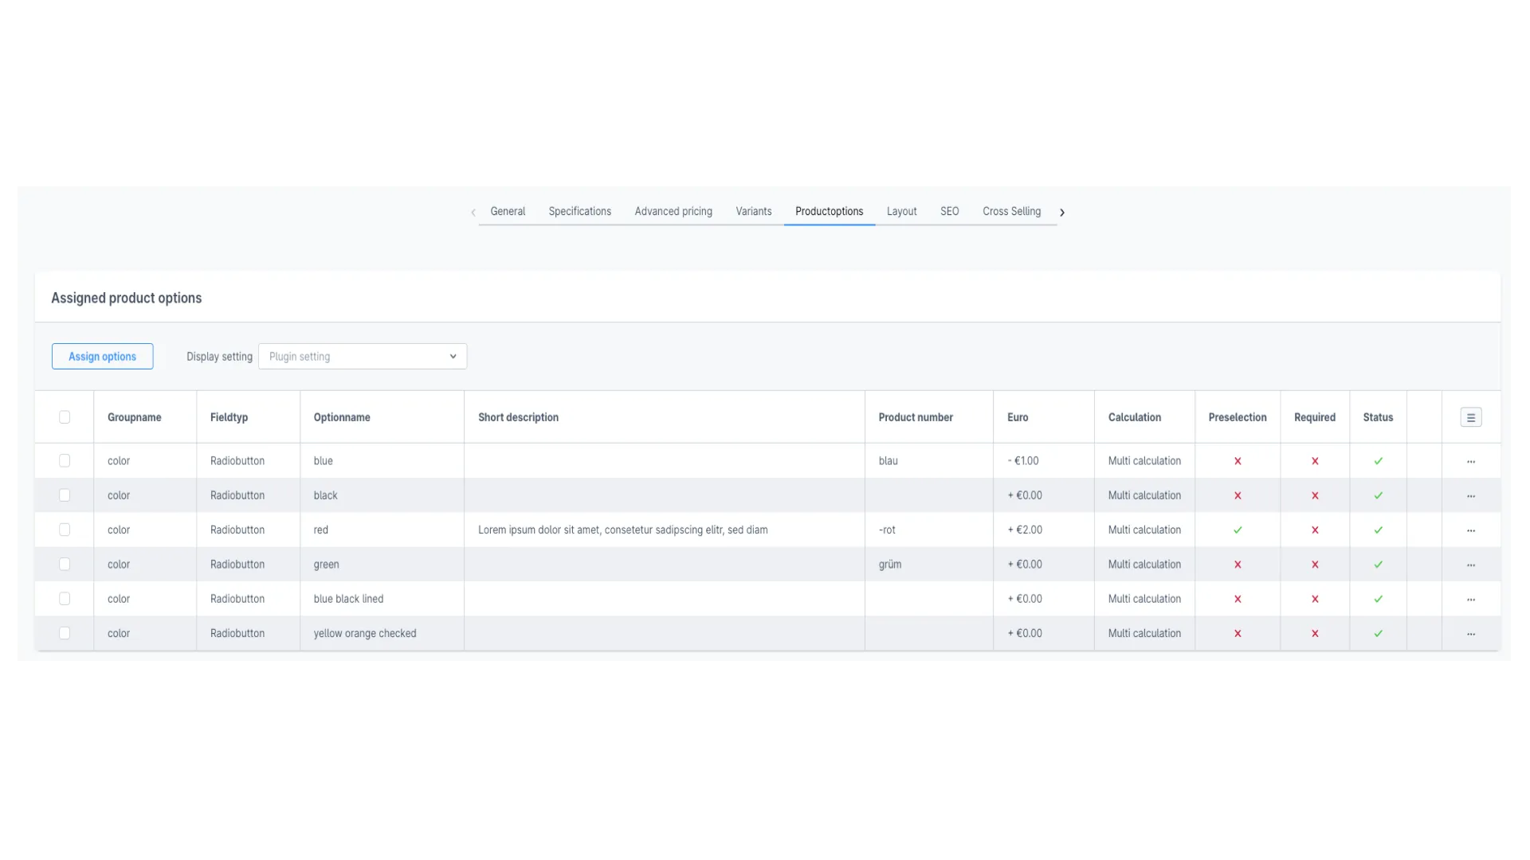Click the Lorem ipsum short description cell
Screen dimensions: 1530x860
tap(623, 530)
